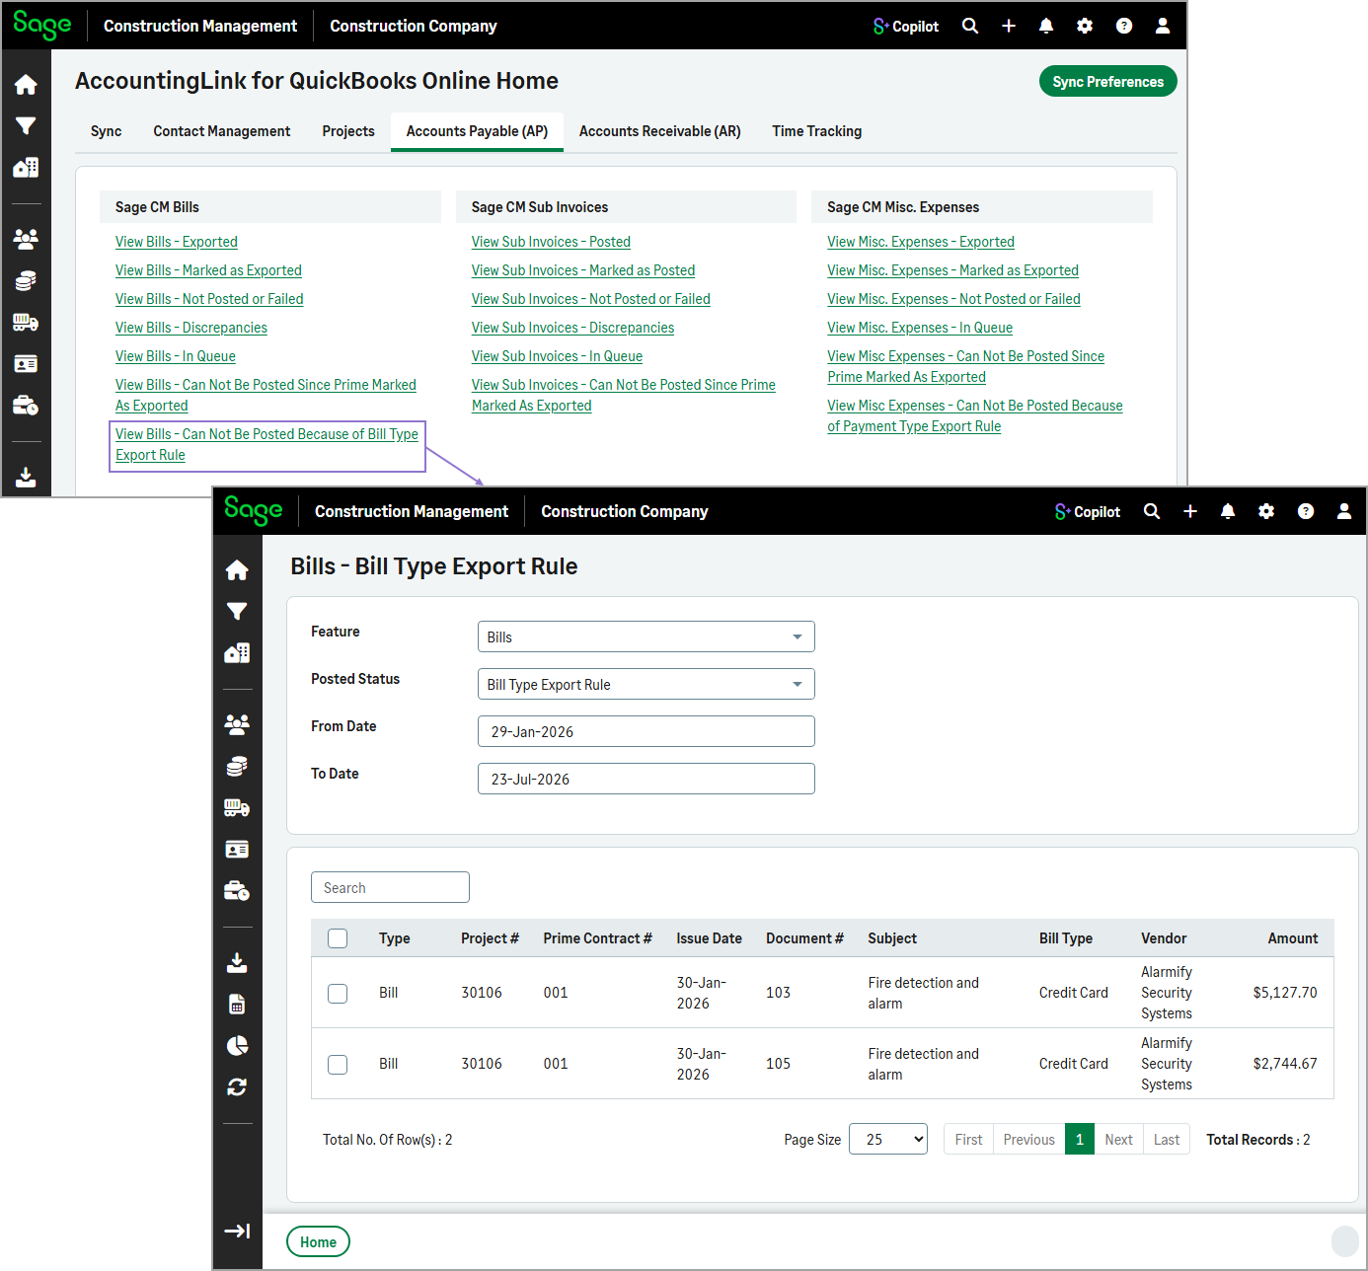Click coins stack icon in back window sidebar
This screenshot has width=1368, height=1271.
point(26,281)
